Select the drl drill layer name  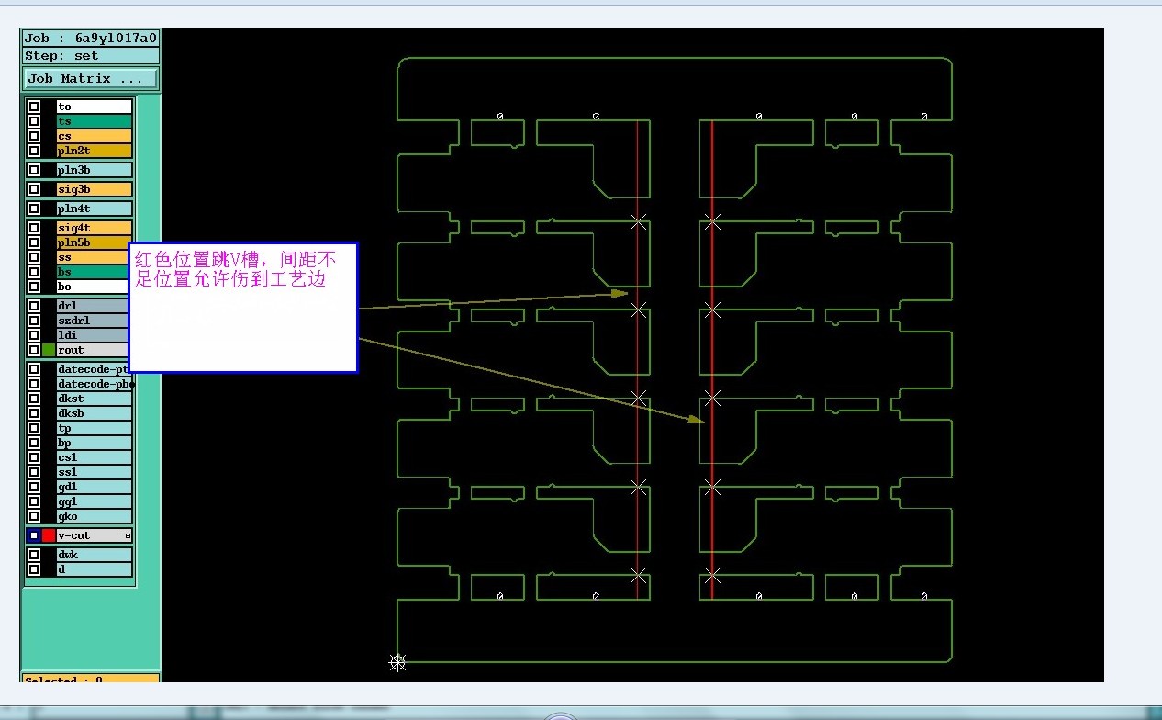pyautogui.click(x=95, y=306)
